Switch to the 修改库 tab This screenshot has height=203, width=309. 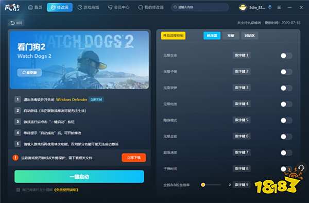pyautogui.click(x=60, y=8)
